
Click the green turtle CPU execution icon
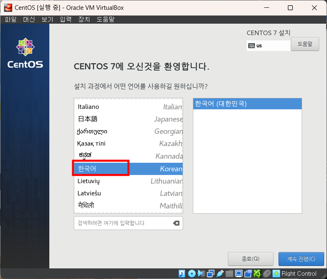(257, 273)
